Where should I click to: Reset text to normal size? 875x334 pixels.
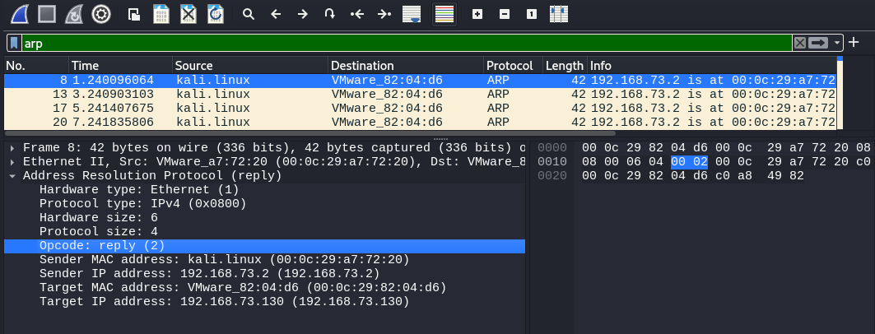[x=532, y=14]
